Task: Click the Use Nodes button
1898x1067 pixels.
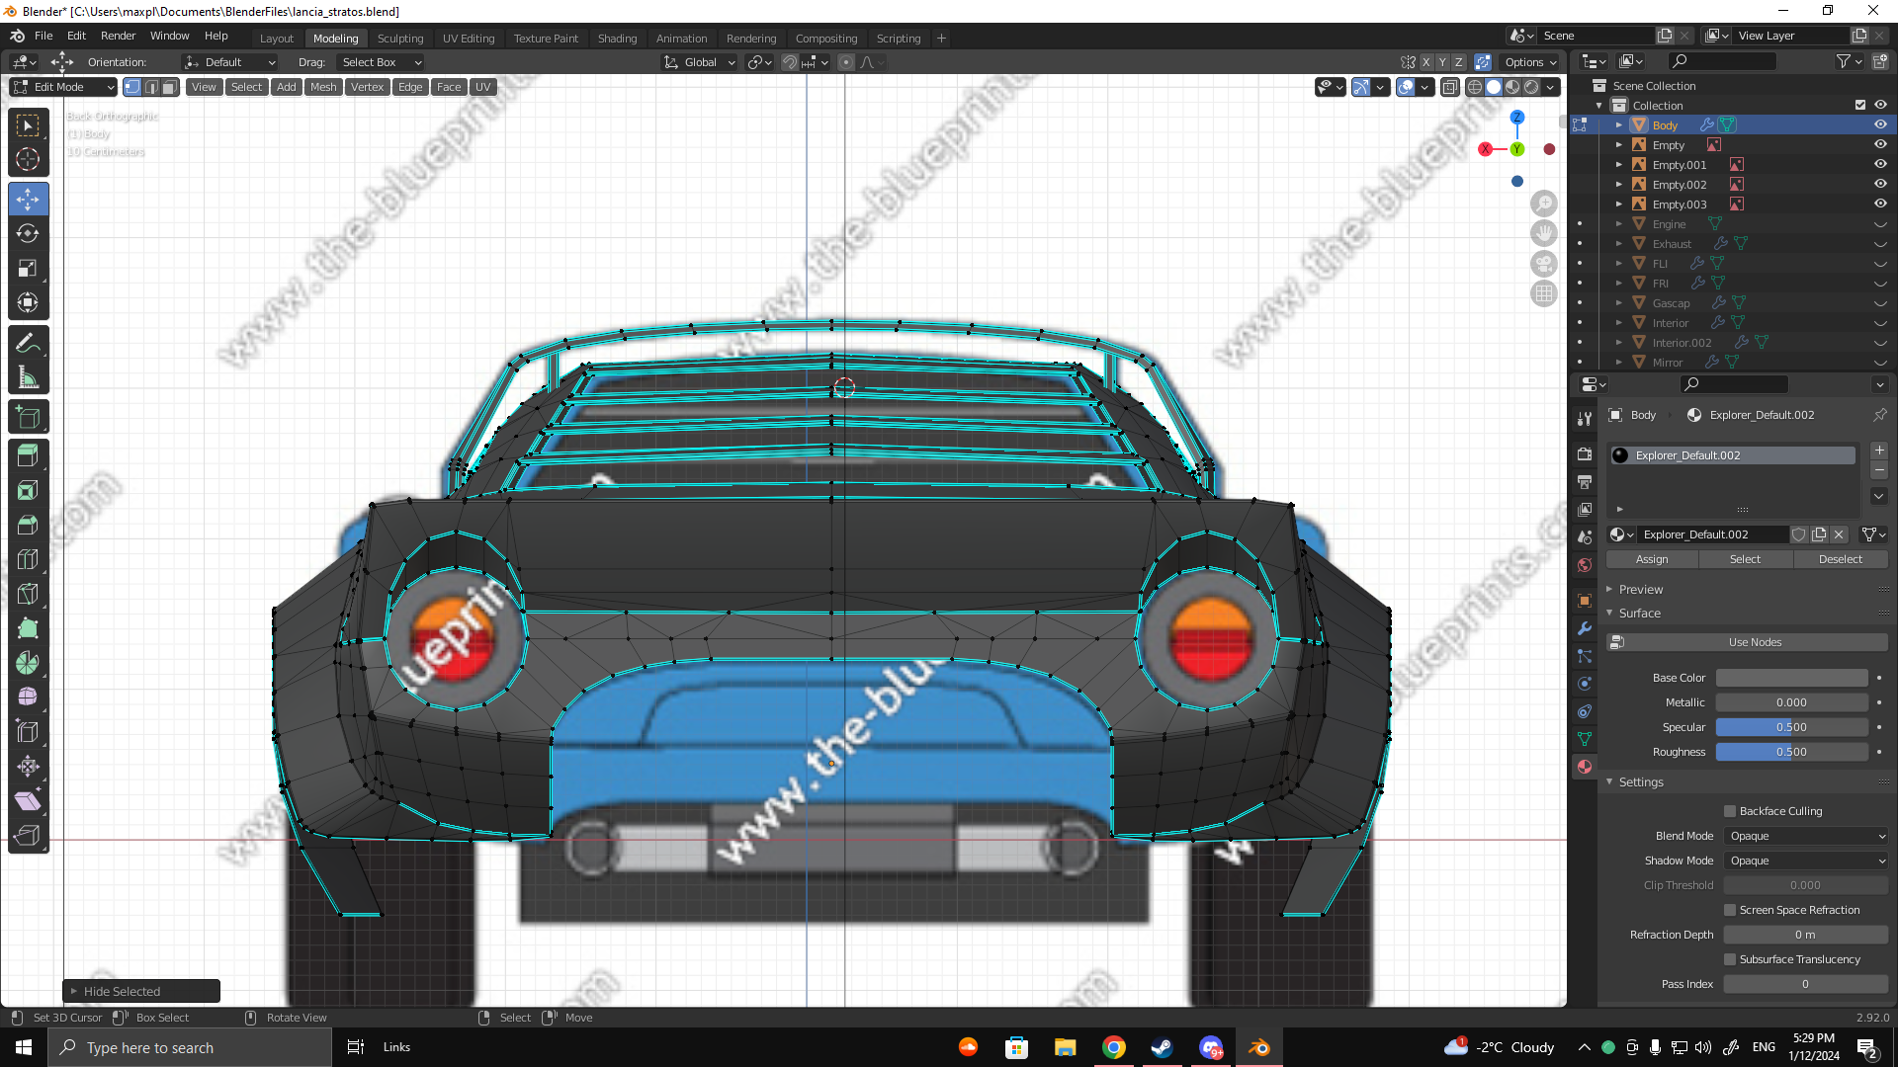Action: point(1754,642)
